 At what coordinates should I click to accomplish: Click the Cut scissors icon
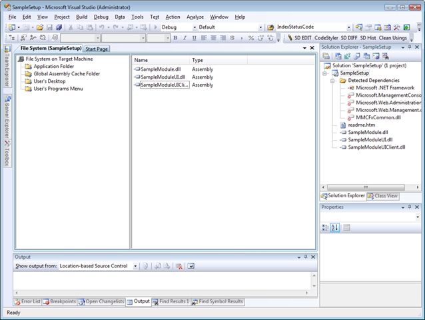point(71,27)
